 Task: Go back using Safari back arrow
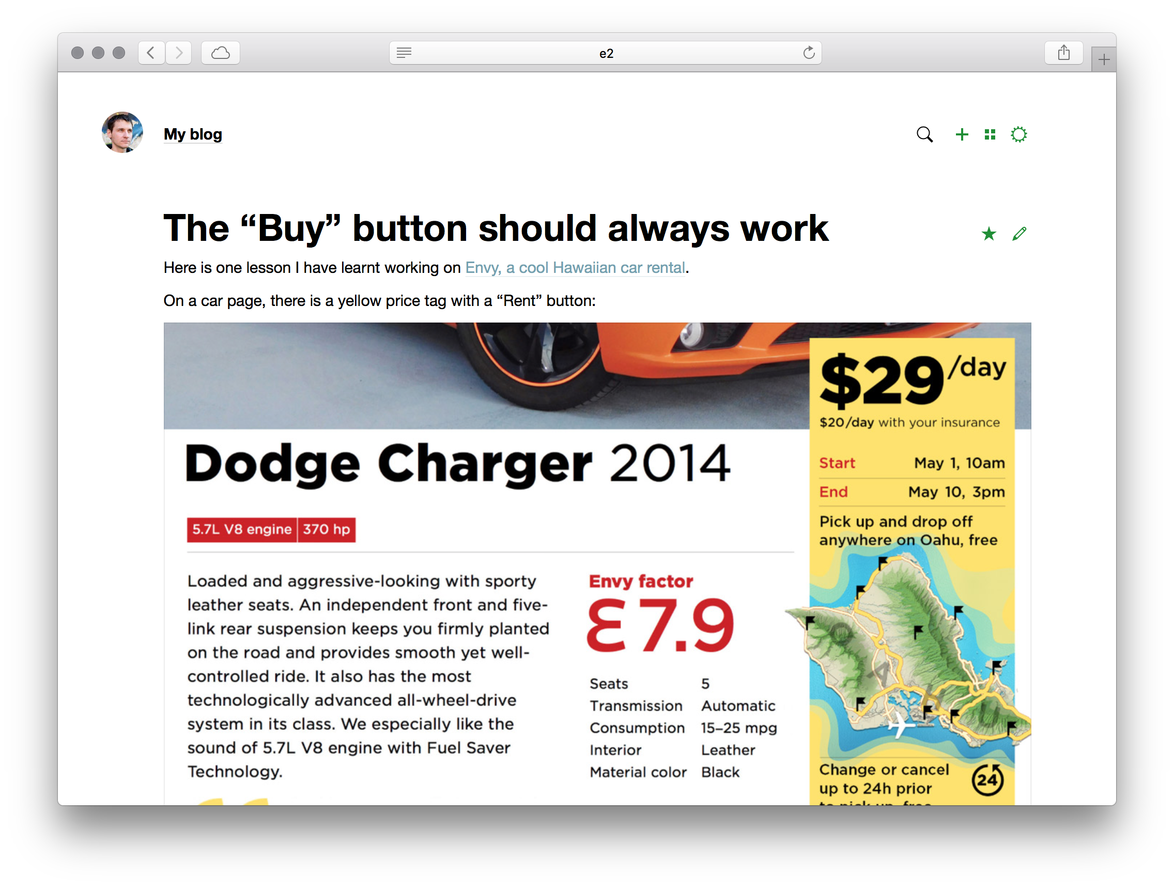point(151,53)
